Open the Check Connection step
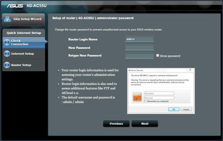 click(24, 43)
